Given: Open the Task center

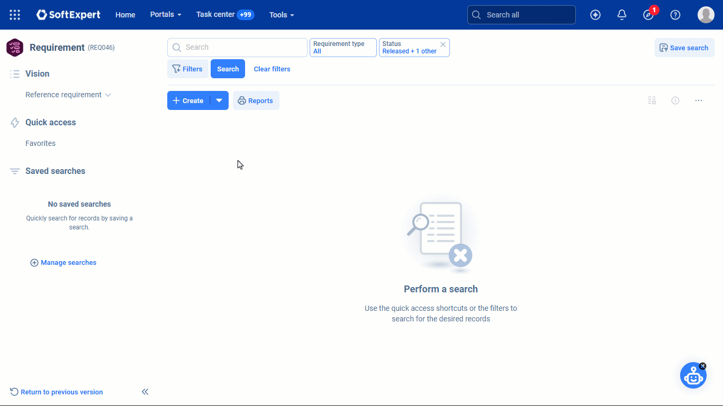Looking at the screenshot, I should pyautogui.click(x=225, y=15).
